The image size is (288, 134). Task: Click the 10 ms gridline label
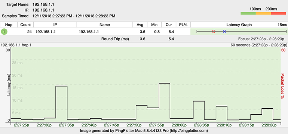pos(17,100)
